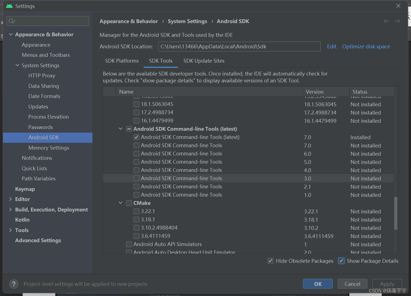The image size is (411, 296).
Task: Click the Edit SDK location link
Action: (331, 46)
